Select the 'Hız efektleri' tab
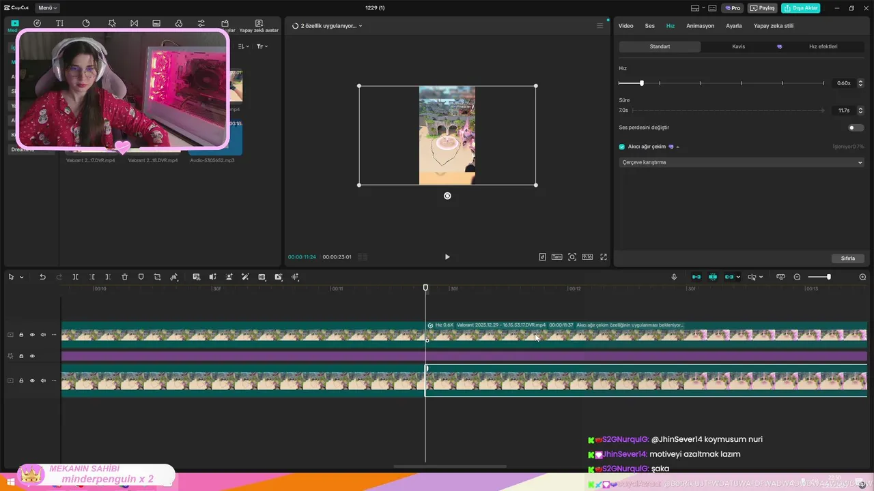 [x=823, y=46]
